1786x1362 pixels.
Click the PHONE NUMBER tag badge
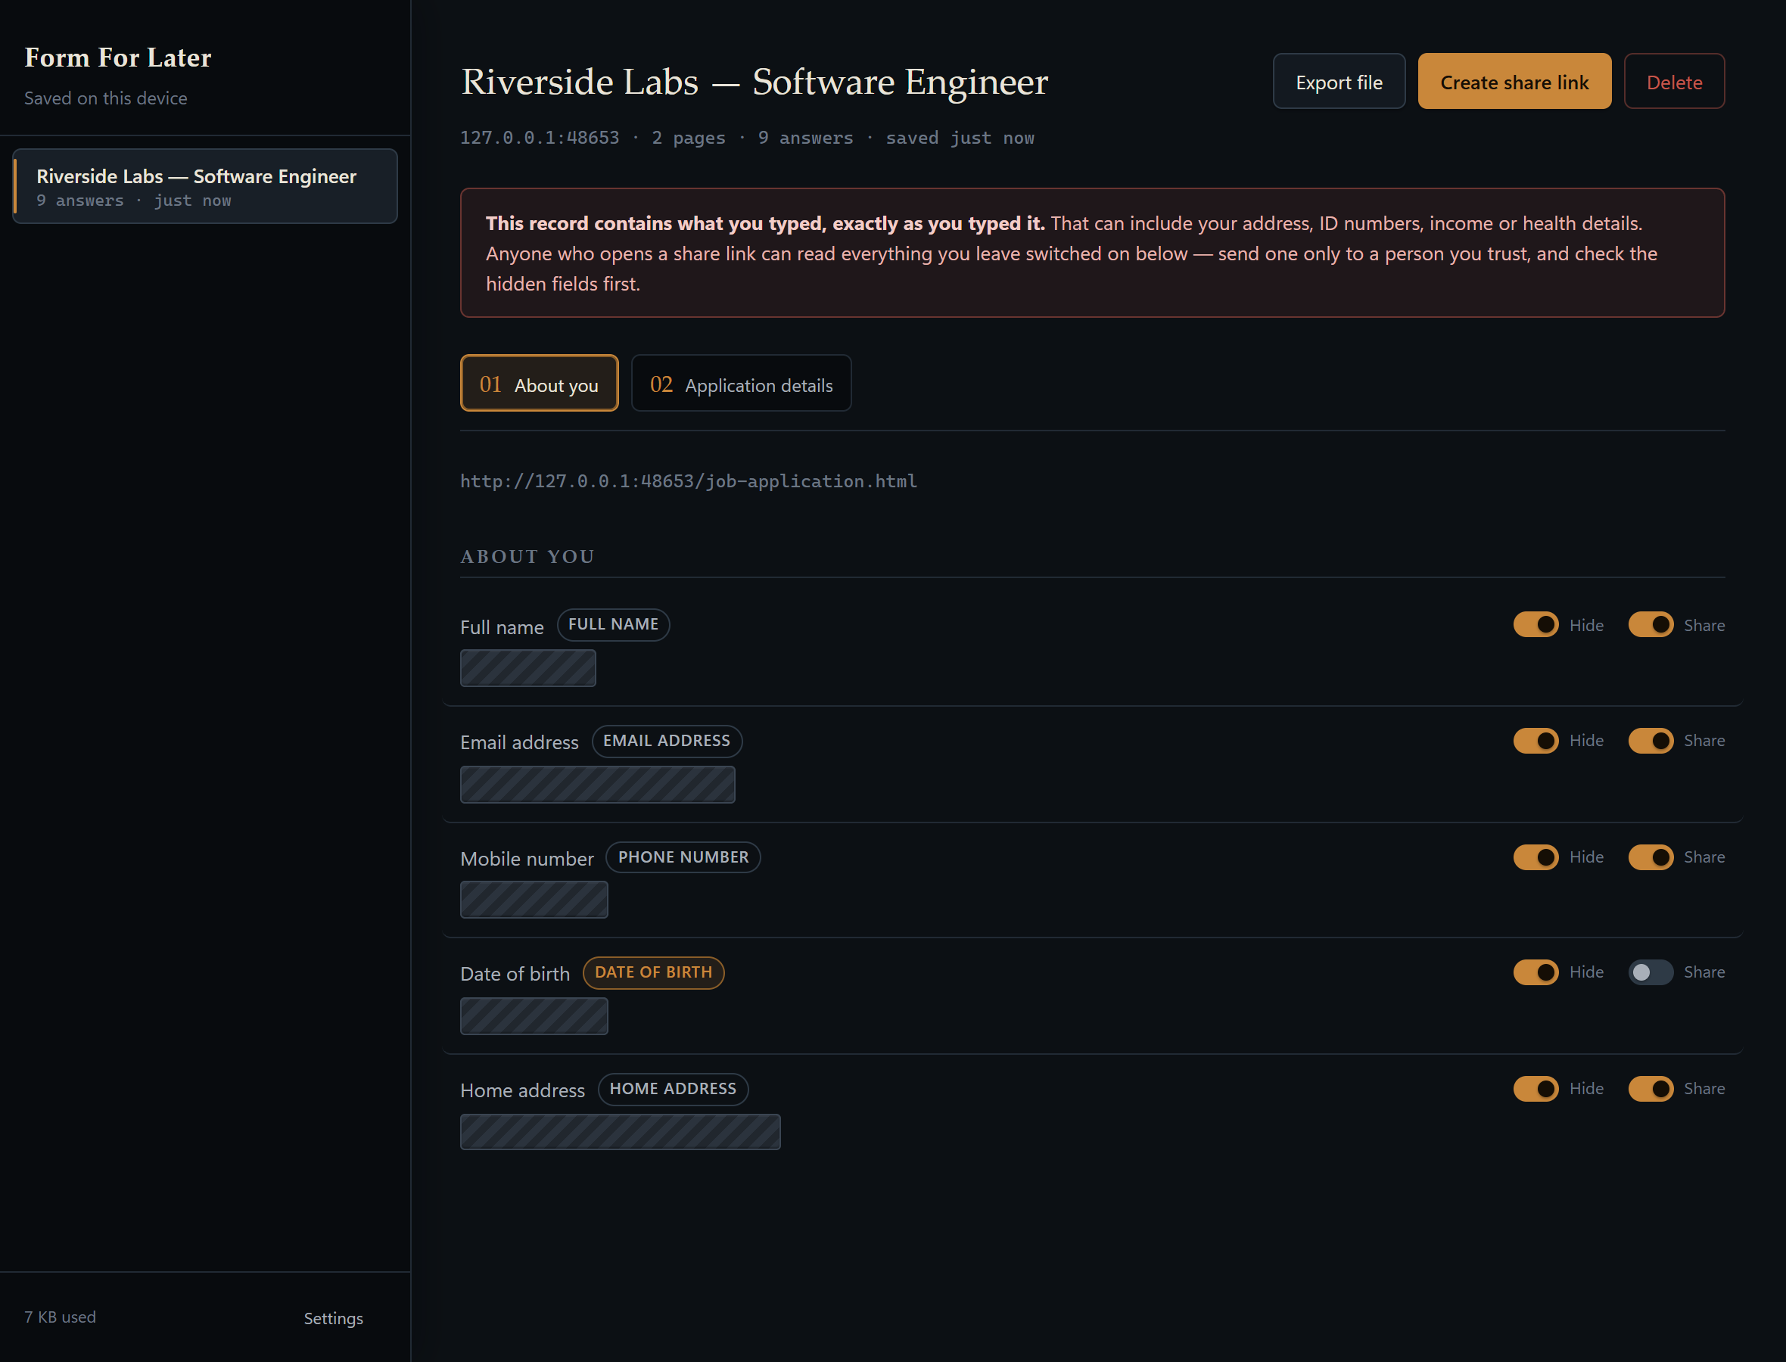[x=683, y=857]
